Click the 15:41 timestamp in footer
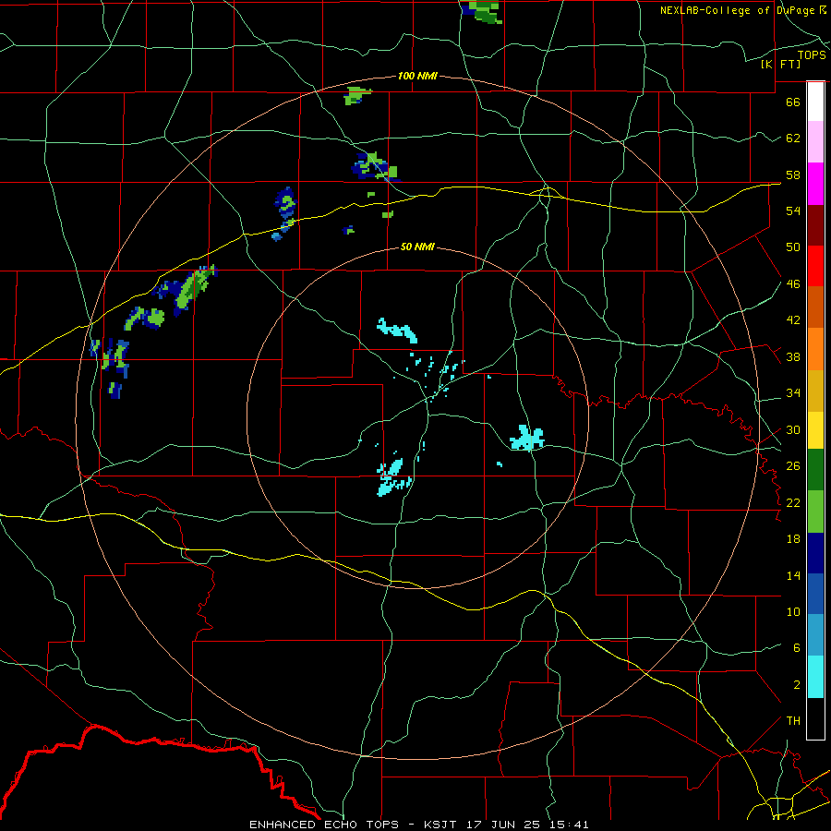This screenshot has height=831, width=831. (x=569, y=825)
